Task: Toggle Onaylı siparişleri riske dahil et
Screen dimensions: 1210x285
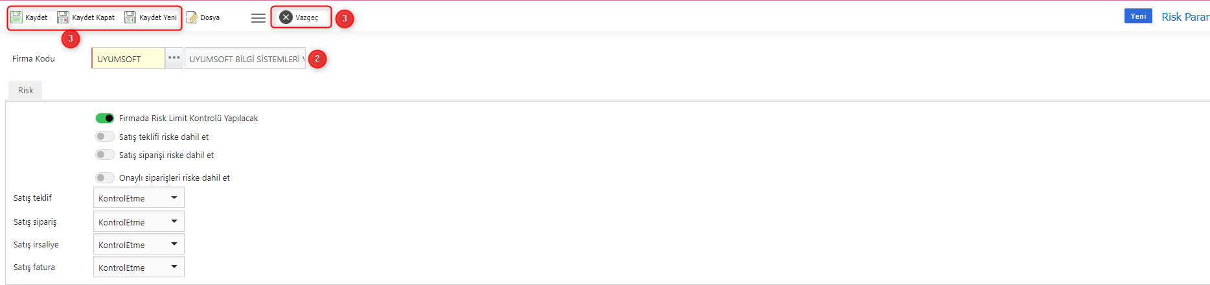Action: [x=104, y=177]
